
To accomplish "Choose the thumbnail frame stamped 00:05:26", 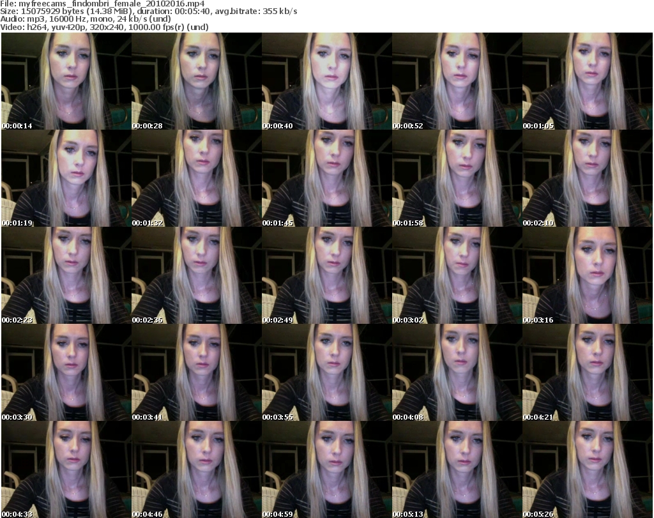I will pyautogui.click(x=588, y=469).
